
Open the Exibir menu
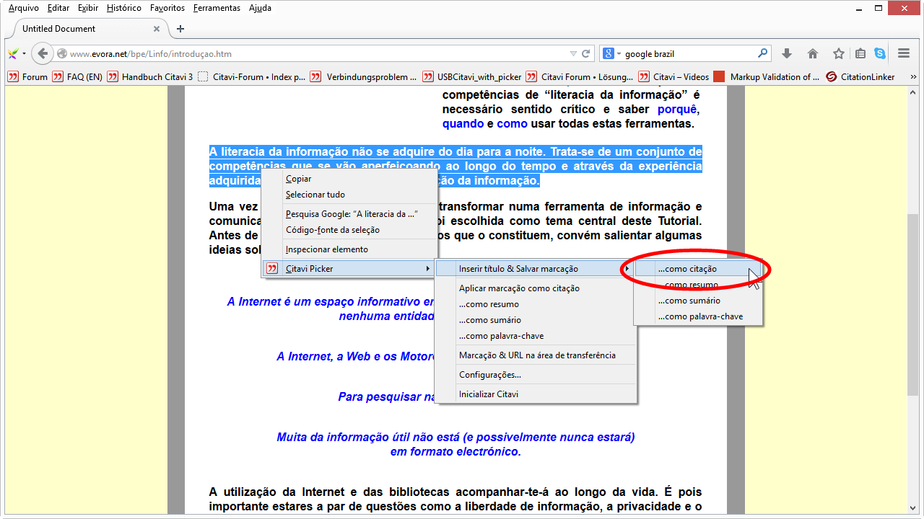pyautogui.click(x=89, y=8)
